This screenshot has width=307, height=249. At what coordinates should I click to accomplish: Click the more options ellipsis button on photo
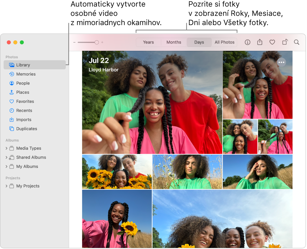(x=281, y=62)
